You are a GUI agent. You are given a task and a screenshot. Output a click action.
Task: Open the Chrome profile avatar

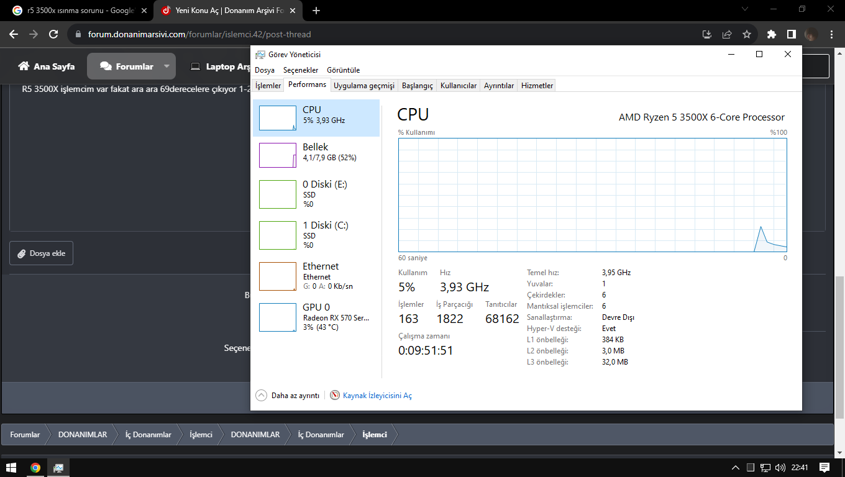[x=811, y=34]
